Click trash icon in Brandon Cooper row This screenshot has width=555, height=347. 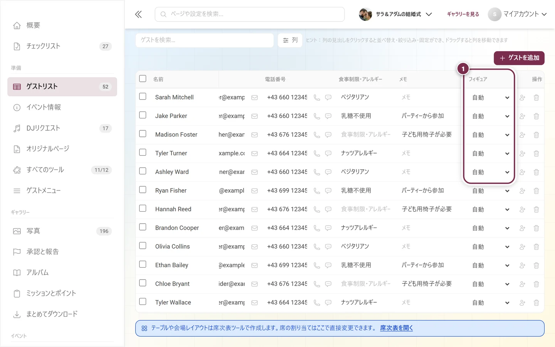(x=536, y=228)
